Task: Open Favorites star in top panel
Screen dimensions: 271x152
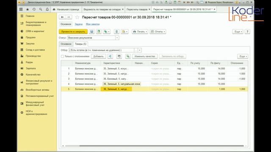Action: [x=28, y=9]
